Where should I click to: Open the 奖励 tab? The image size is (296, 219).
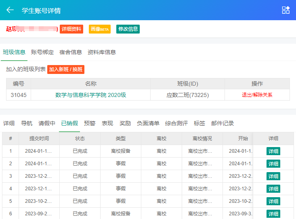(125, 123)
